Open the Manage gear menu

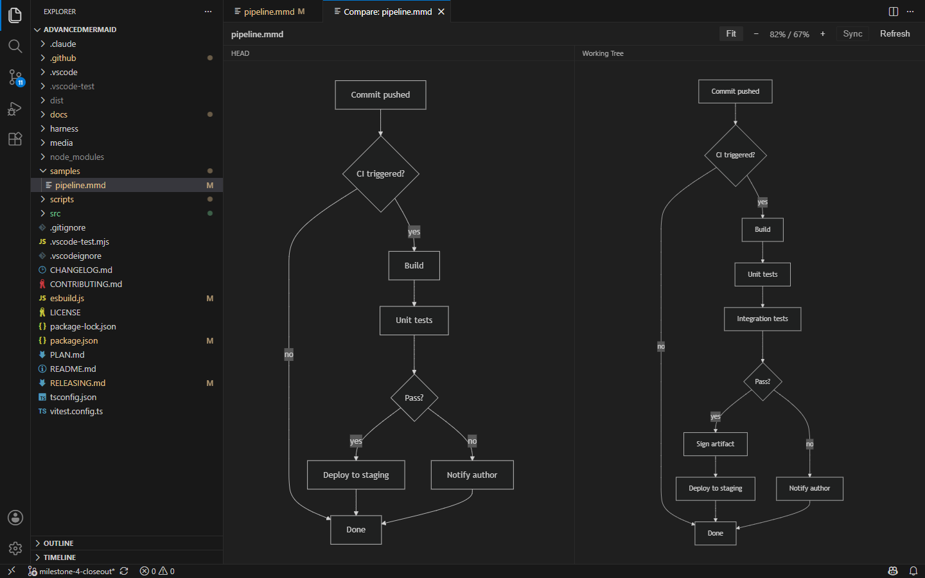coord(15,548)
